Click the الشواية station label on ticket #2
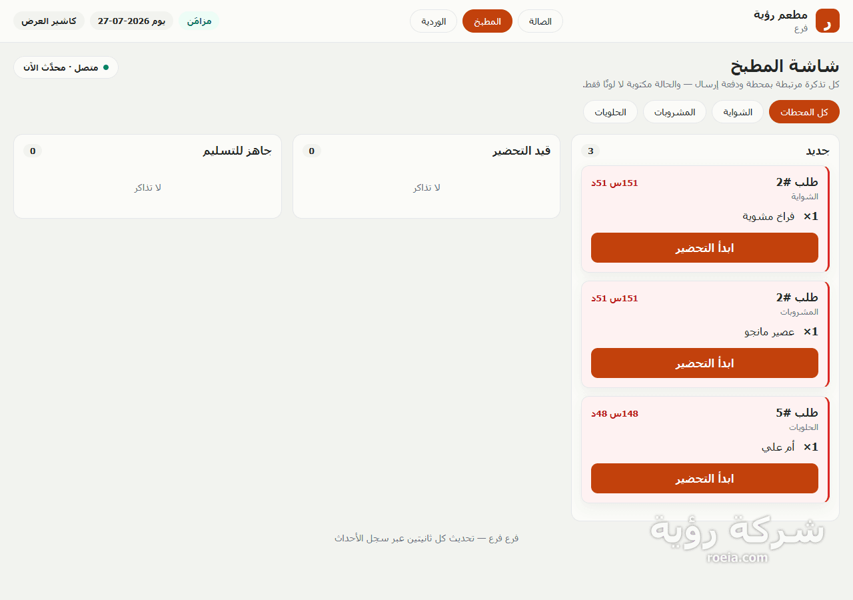Viewport: 853px width, 600px height. coord(805,197)
